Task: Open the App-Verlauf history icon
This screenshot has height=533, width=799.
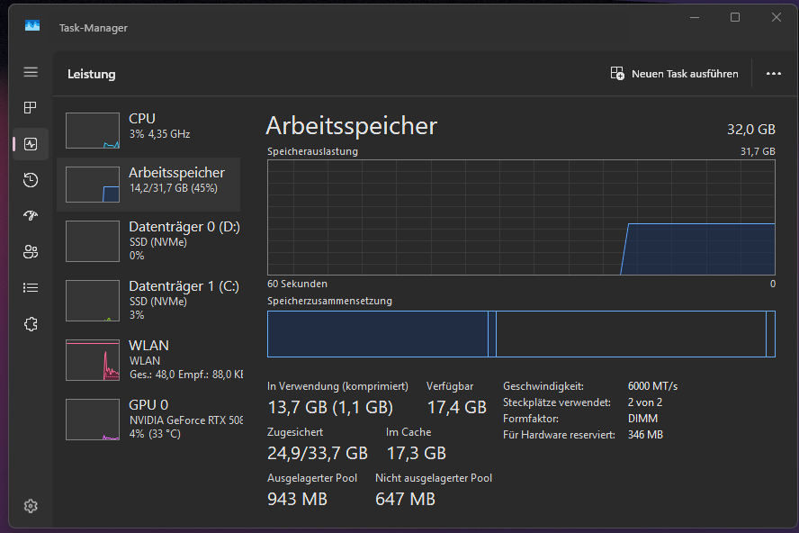Action: point(31,180)
